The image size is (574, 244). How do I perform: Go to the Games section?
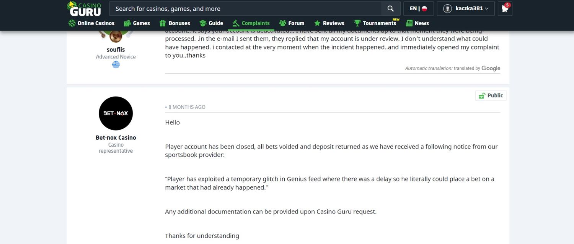tap(137, 23)
